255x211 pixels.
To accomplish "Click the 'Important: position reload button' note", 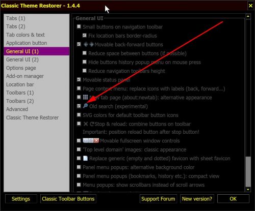I will (141, 132).
